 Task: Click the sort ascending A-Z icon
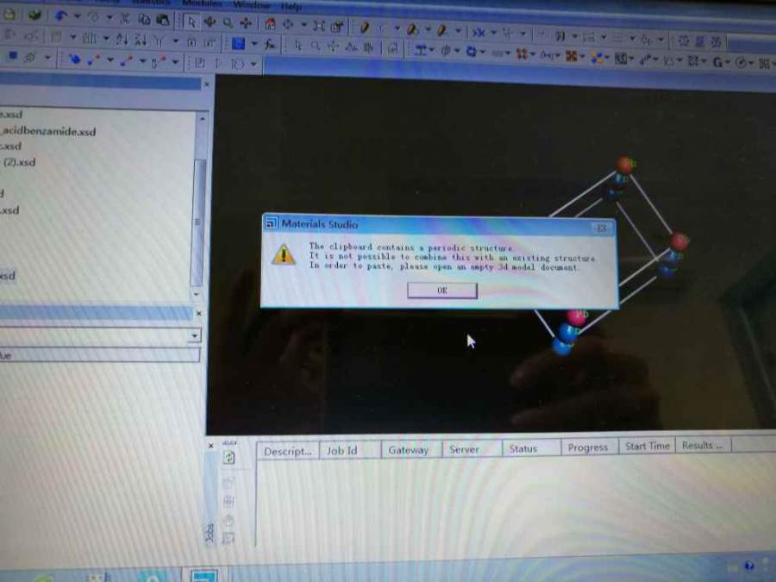(x=122, y=38)
